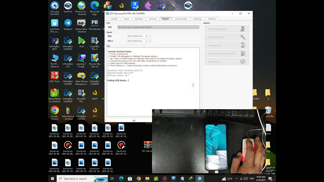This screenshot has width=324, height=182.
Task: Open EasyJTAG Plus desktop icon
Action: point(81,96)
